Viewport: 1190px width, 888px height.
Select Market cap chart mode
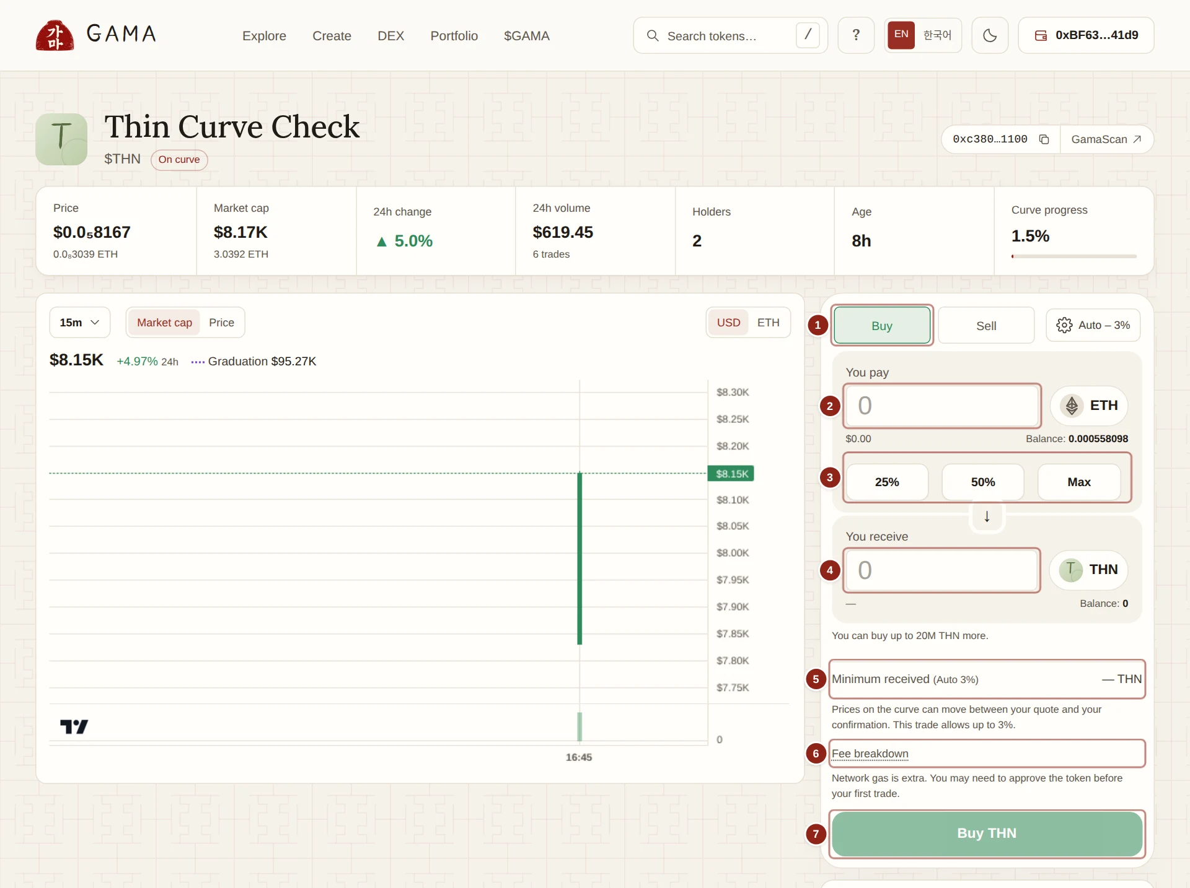164,323
